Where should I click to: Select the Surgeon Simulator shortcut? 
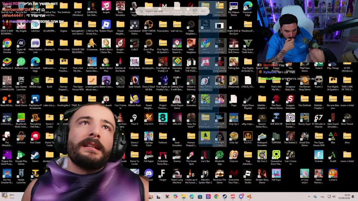(290, 102)
